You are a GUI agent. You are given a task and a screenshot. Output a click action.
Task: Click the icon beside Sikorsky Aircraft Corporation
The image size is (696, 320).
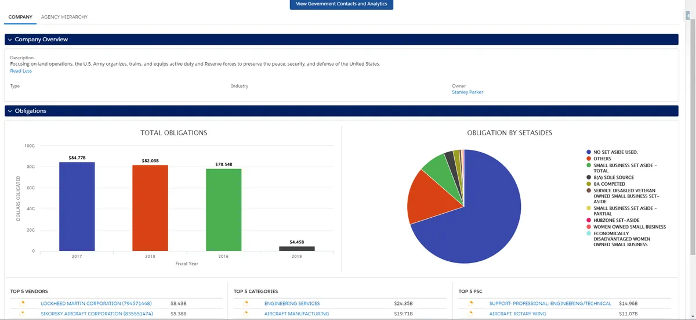click(x=23, y=314)
